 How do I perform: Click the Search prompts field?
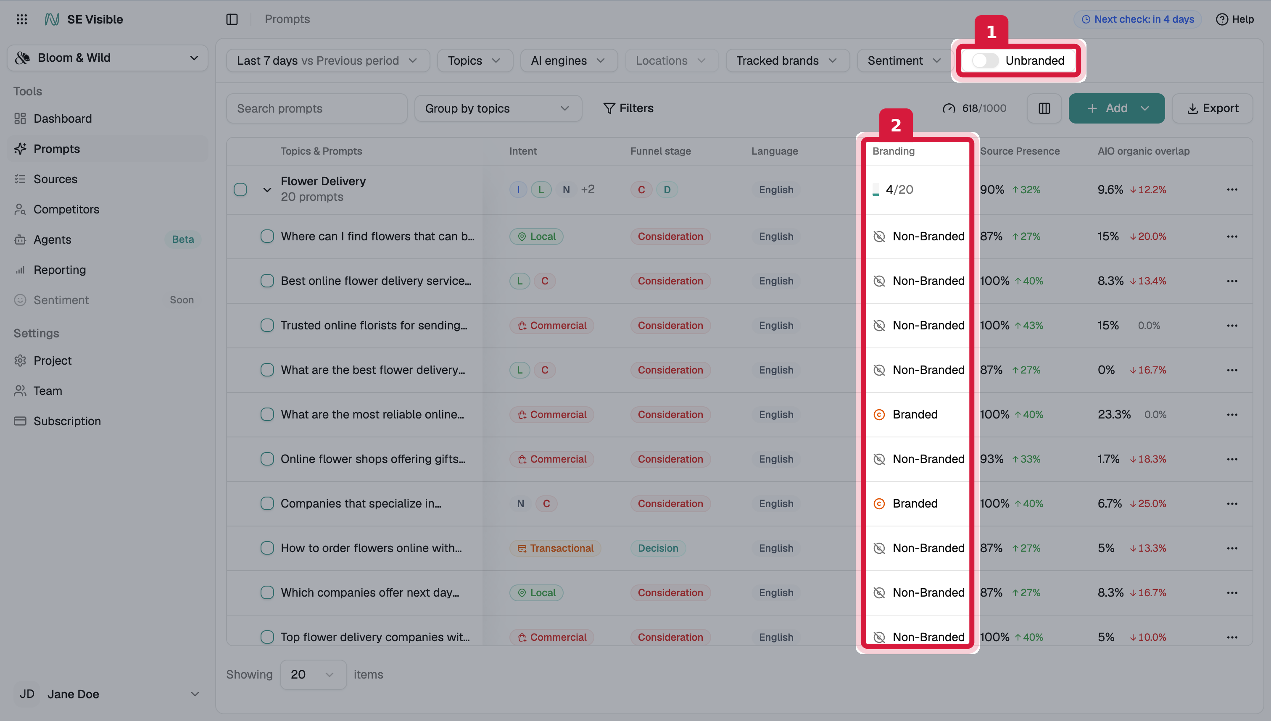point(316,108)
